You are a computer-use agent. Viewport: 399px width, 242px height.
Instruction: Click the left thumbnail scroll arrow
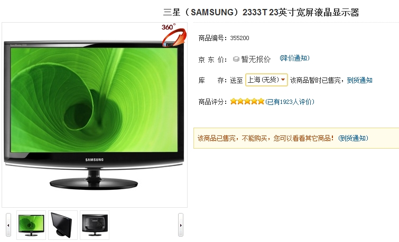pos(8,225)
